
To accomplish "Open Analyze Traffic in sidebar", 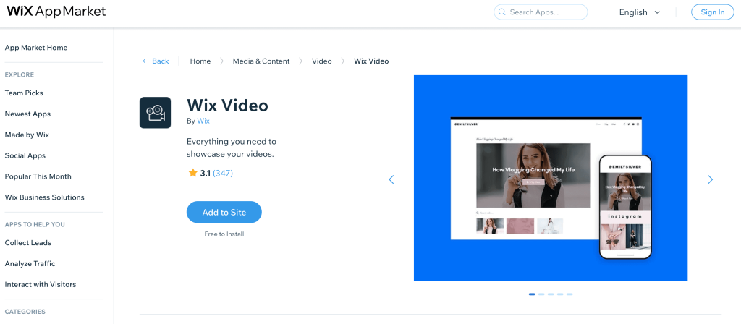I will [30, 263].
